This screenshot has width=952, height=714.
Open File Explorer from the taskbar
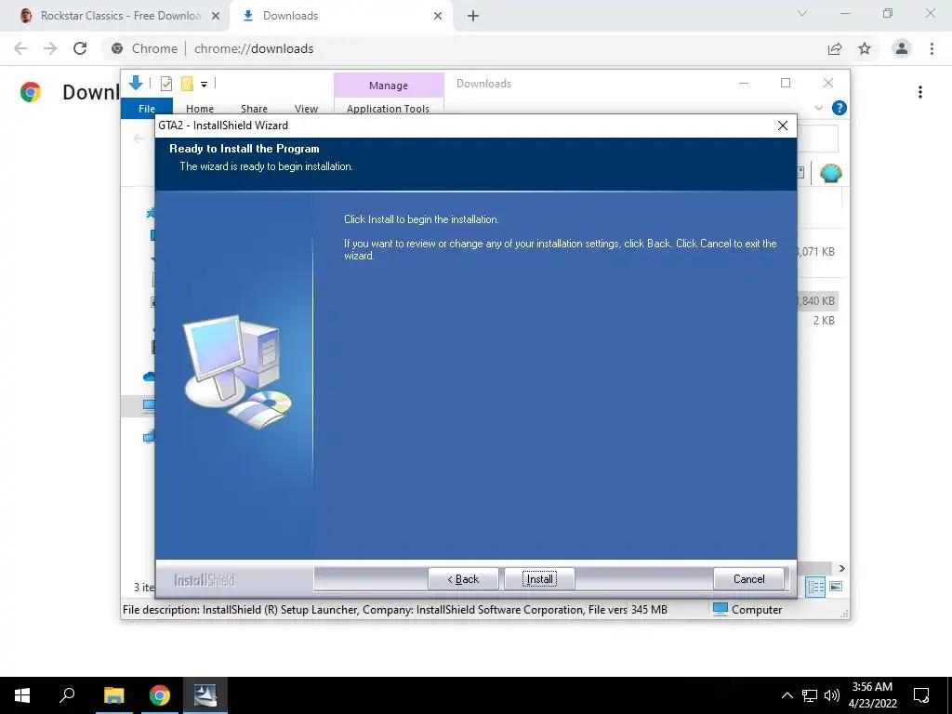[113, 695]
